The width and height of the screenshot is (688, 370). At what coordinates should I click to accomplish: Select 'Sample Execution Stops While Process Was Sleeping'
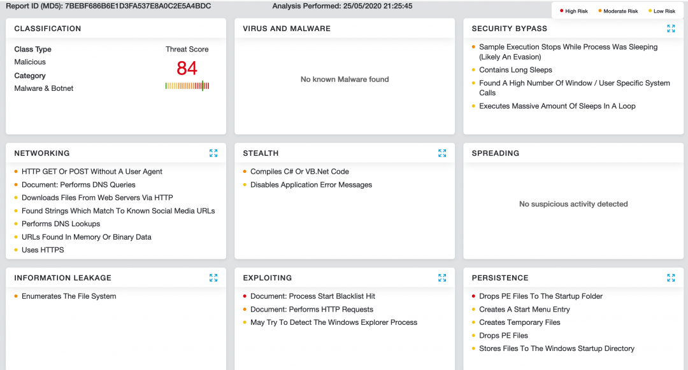(x=568, y=51)
